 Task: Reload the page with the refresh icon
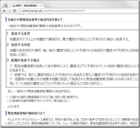click(x=14, y=11)
